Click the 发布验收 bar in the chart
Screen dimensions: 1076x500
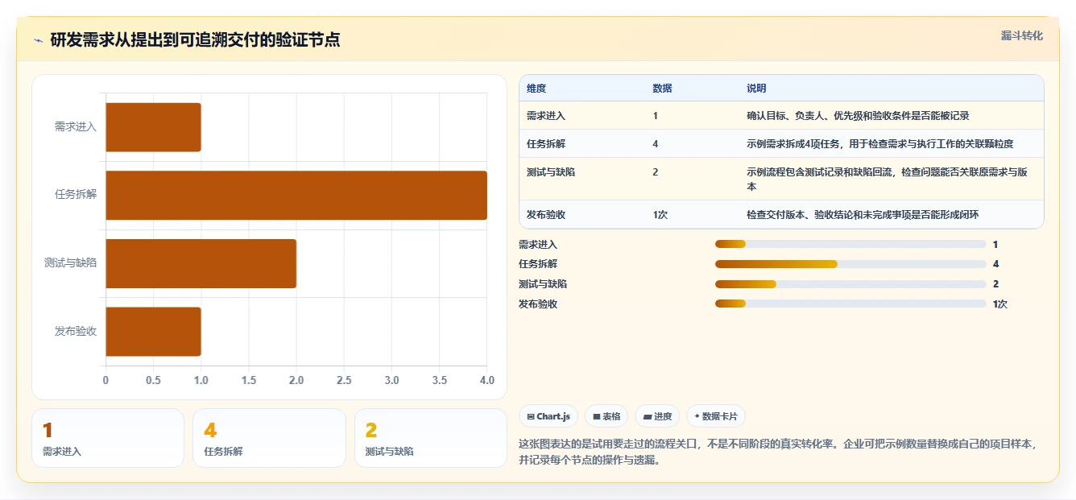click(153, 332)
